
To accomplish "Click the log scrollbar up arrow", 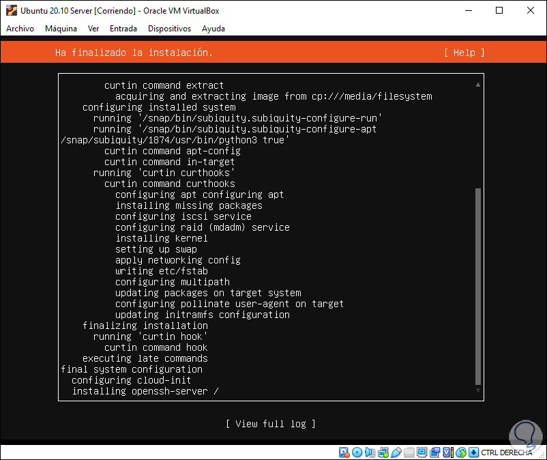I will point(478,85).
